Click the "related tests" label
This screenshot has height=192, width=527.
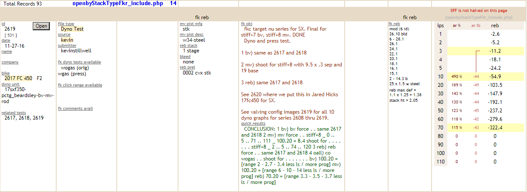(x=14, y=113)
